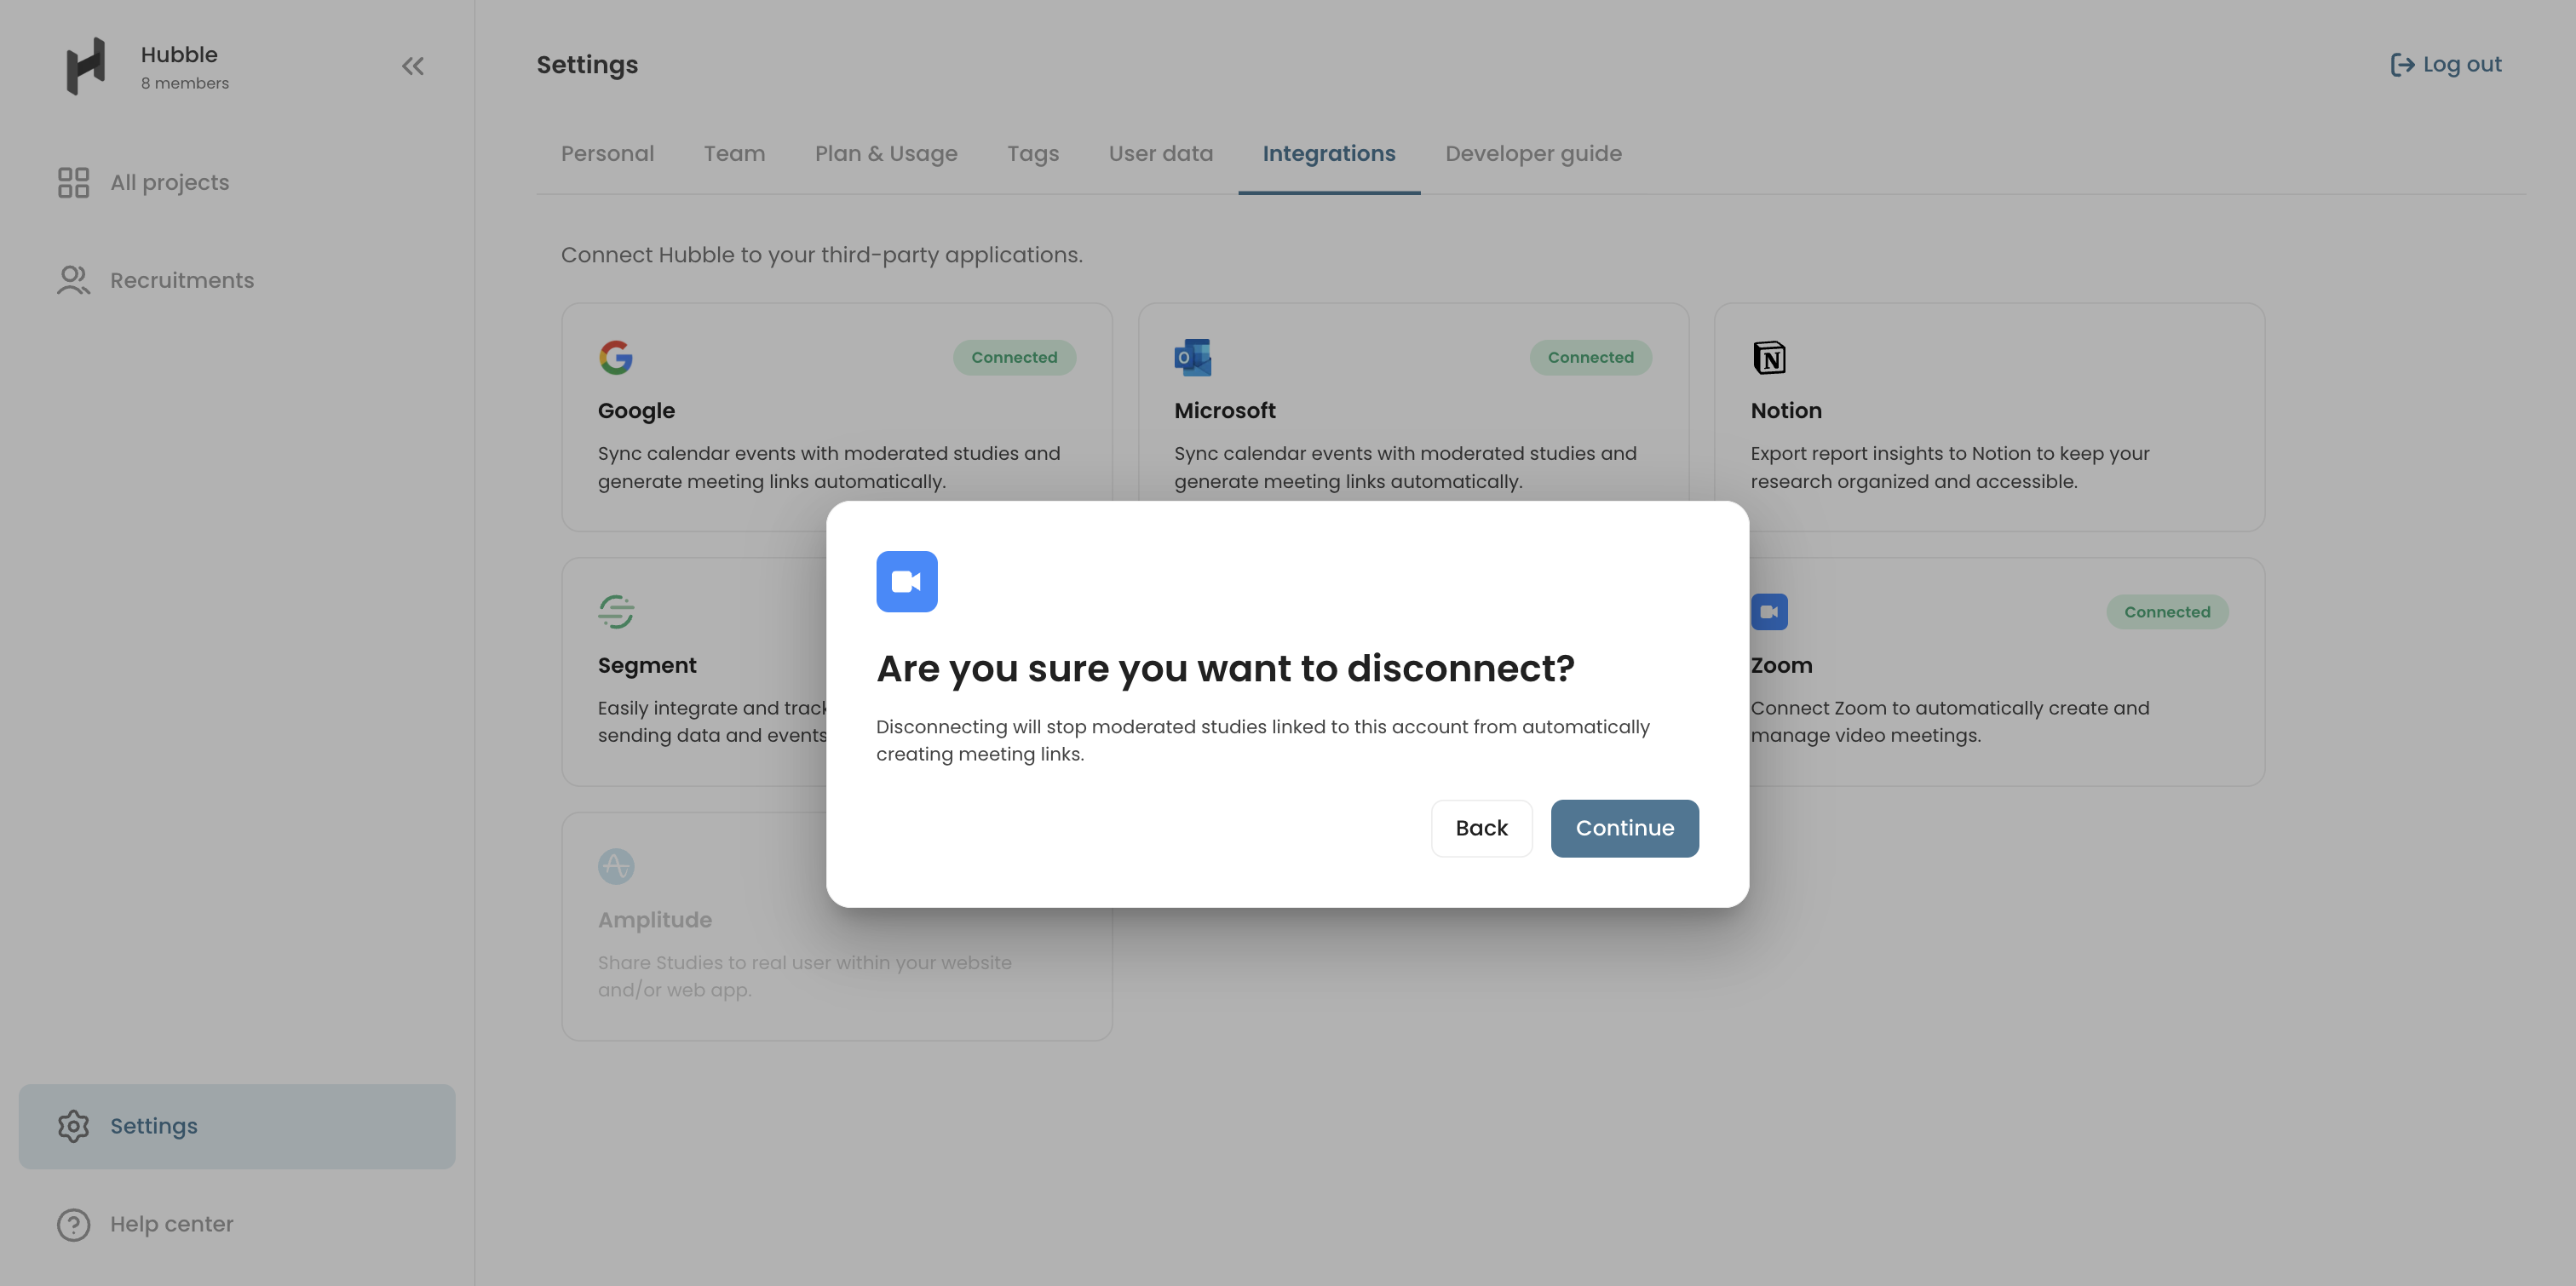Click the Log out link

point(2445,65)
